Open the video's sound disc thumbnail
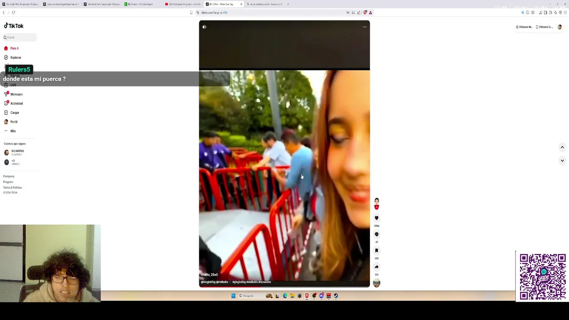Screen dimensions: 569x320 tap(377, 283)
